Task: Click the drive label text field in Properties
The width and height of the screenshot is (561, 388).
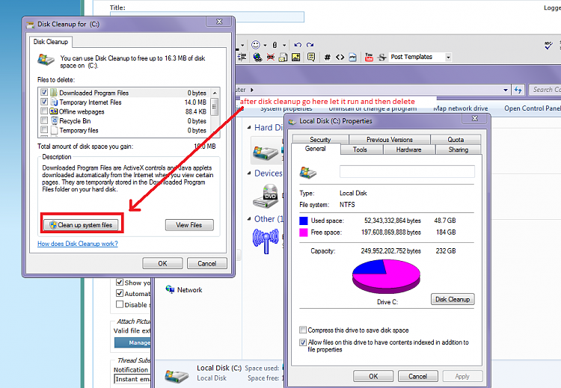Action: point(407,171)
